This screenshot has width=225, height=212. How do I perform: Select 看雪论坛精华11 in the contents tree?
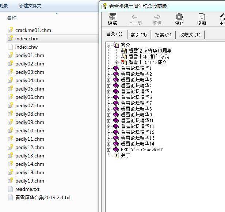point(138,126)
